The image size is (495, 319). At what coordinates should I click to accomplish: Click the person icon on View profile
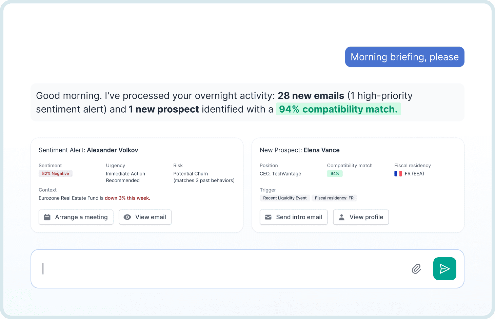click(342, 217)
